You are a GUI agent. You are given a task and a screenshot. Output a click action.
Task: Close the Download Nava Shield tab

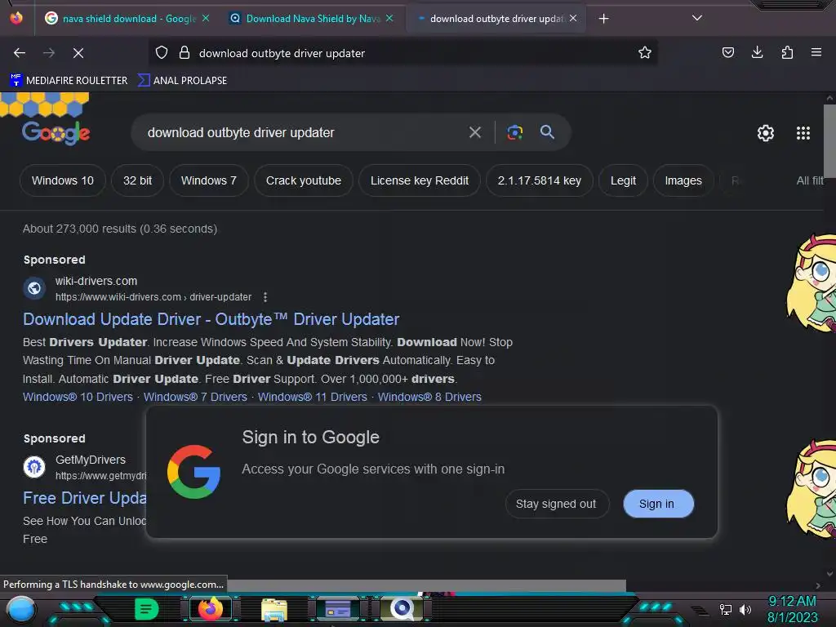(x=389, y=18)
